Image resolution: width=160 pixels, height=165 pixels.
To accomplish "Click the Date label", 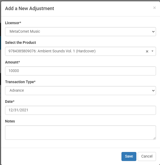I will click(x=10, y=101).
